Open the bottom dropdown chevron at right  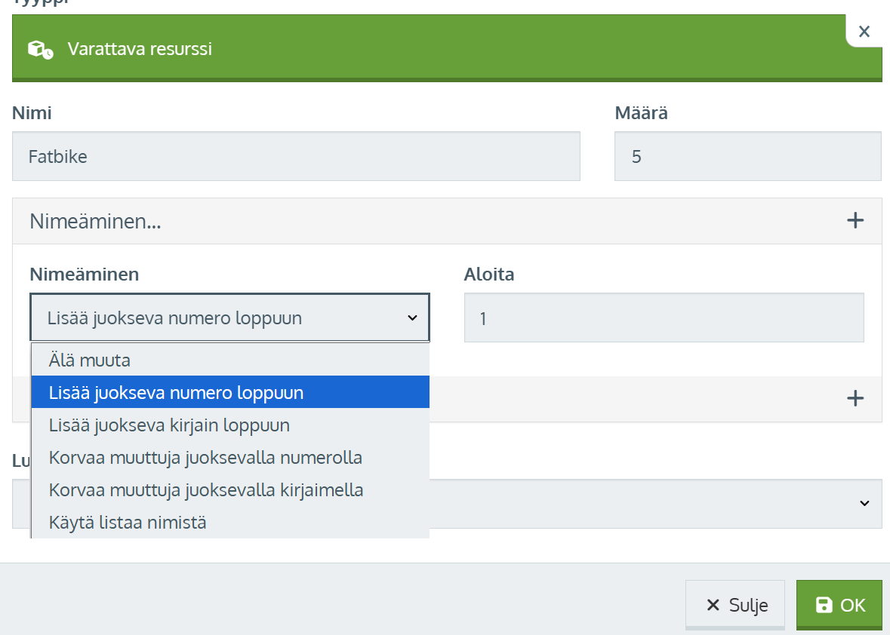pyautogui.click(x=865, y=503)
